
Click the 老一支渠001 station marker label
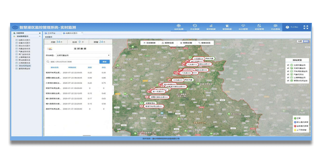coord(158,92)
